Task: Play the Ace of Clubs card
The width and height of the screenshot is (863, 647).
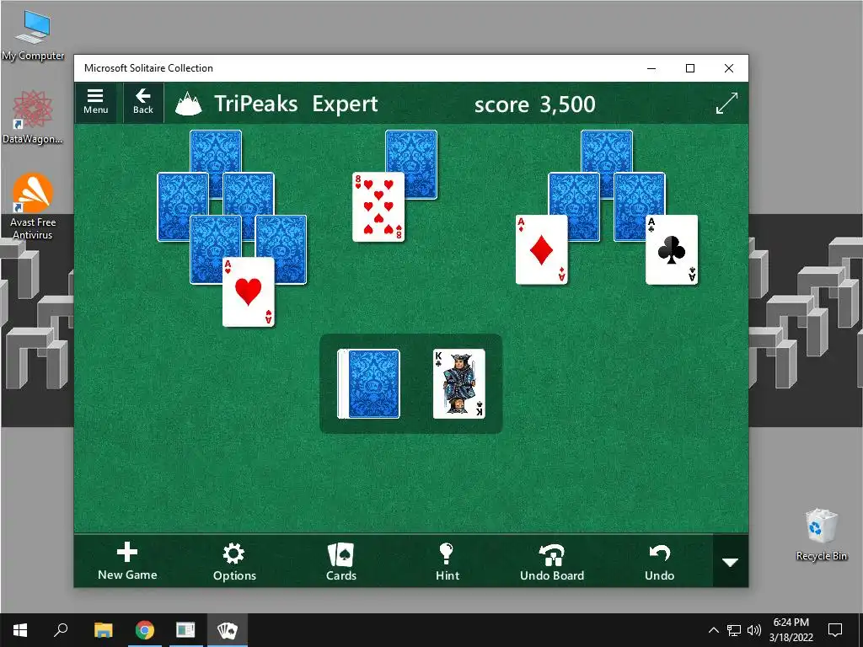Action: 672,249
